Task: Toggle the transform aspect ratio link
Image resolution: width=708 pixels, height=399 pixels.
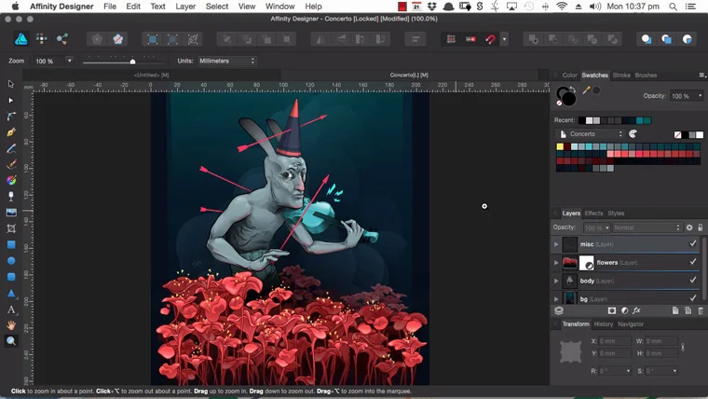Action: pos(683,347)
